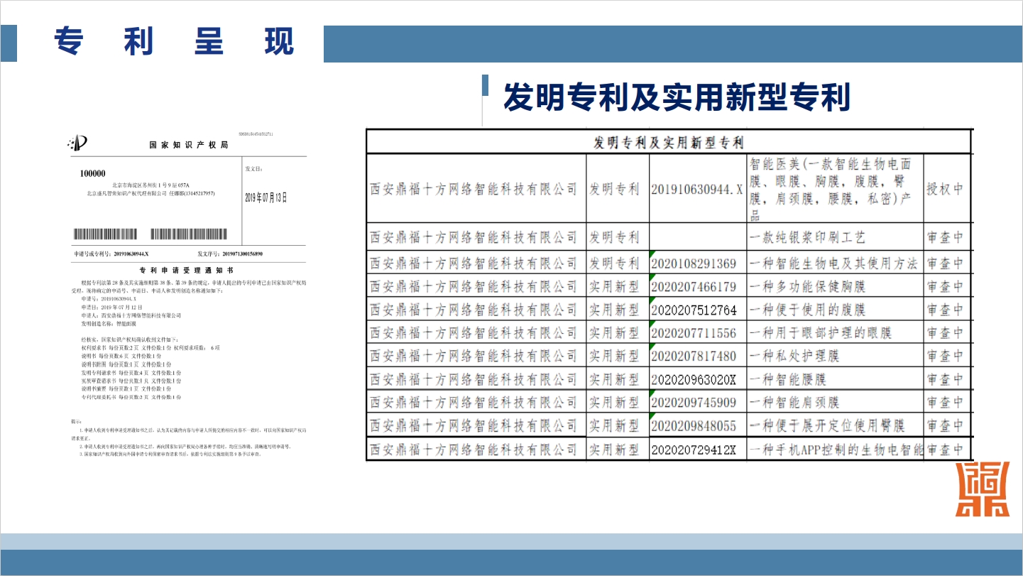Select the slide title 专利呈现

click(174, 42)
